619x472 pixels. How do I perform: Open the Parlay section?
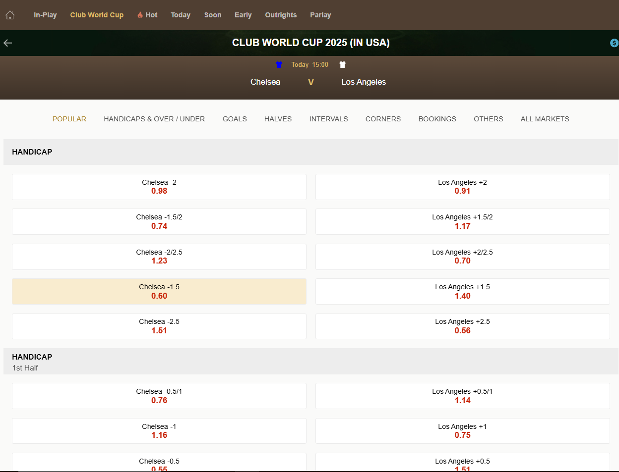[x=320, y=15]
